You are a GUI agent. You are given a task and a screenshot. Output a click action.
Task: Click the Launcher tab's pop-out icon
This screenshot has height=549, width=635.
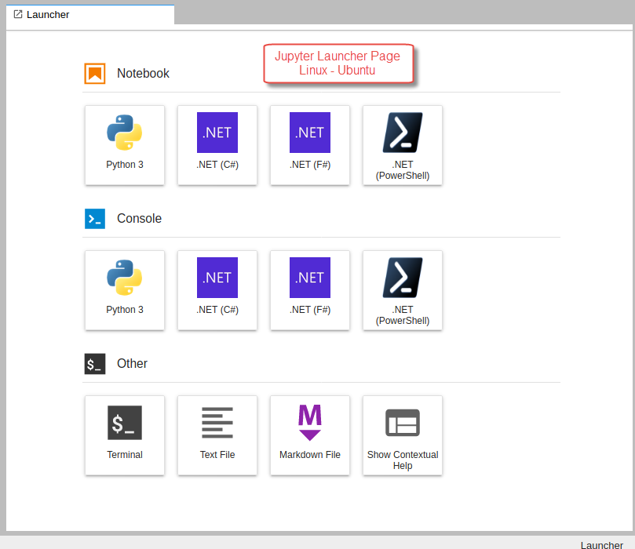pyautogui.click(x=18, y=15)
